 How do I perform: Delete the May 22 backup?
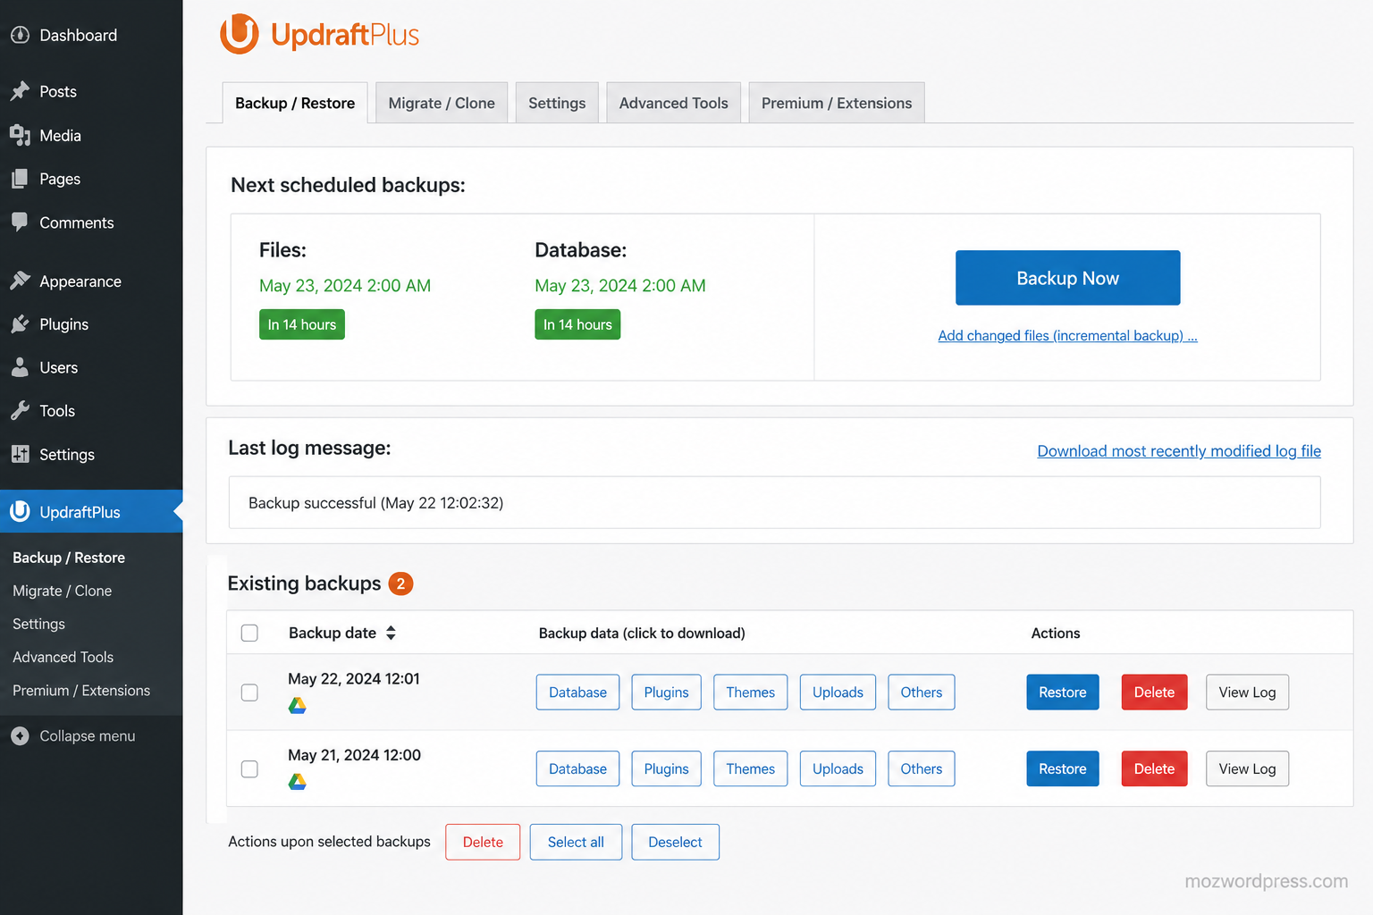1154,693
